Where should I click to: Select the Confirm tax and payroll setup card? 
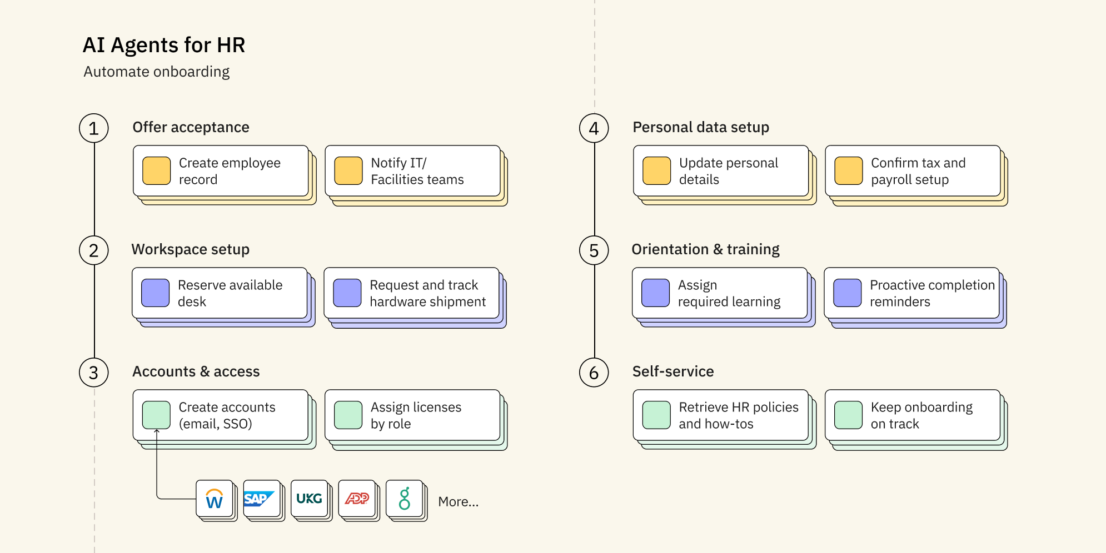[913, 171]
